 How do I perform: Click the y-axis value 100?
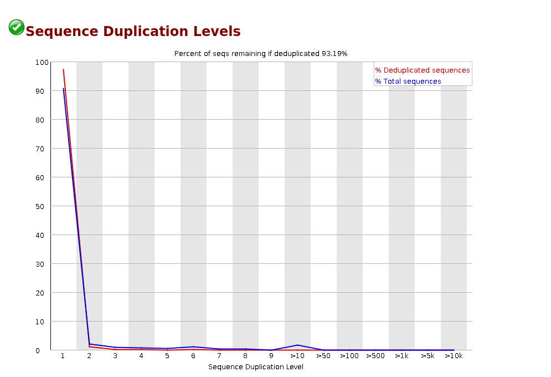[x=42, y=62]
